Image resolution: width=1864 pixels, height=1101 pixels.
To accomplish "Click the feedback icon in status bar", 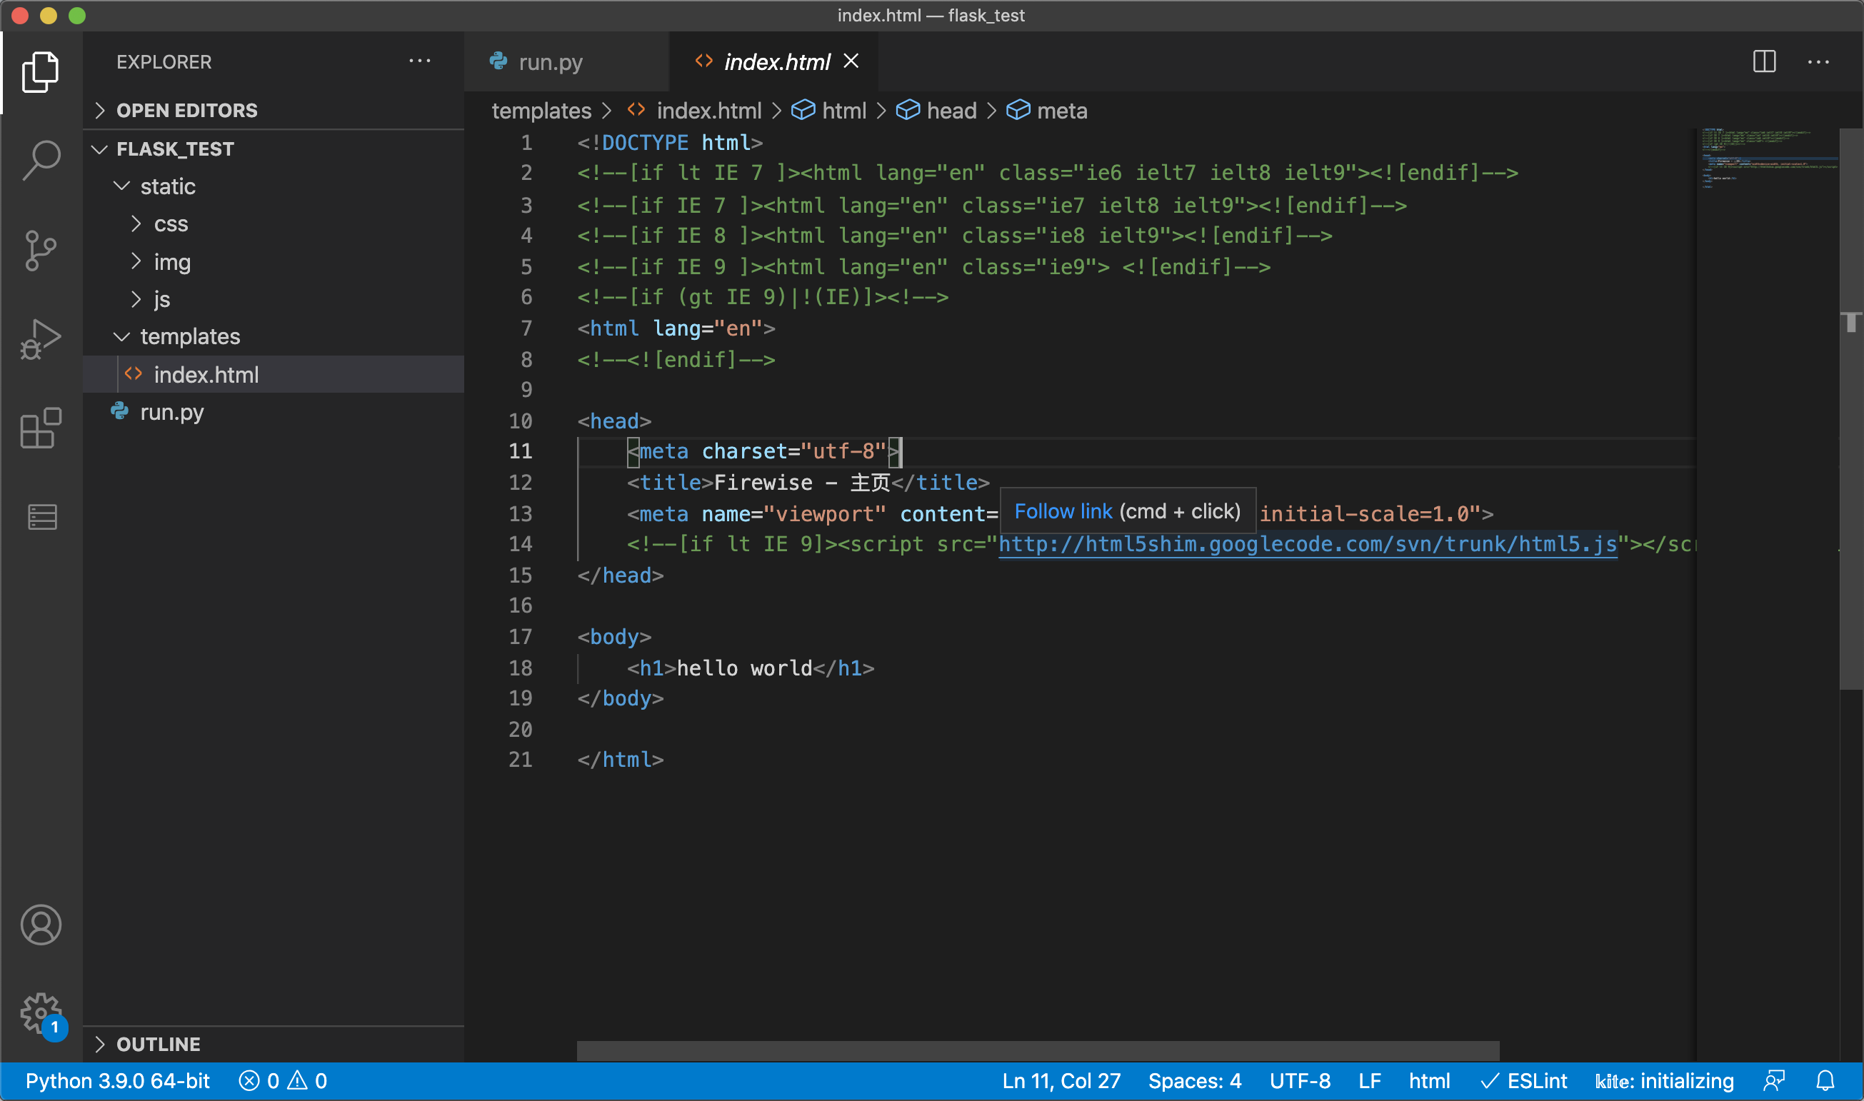I will pyautogui.click(x=1774, y=1080).
